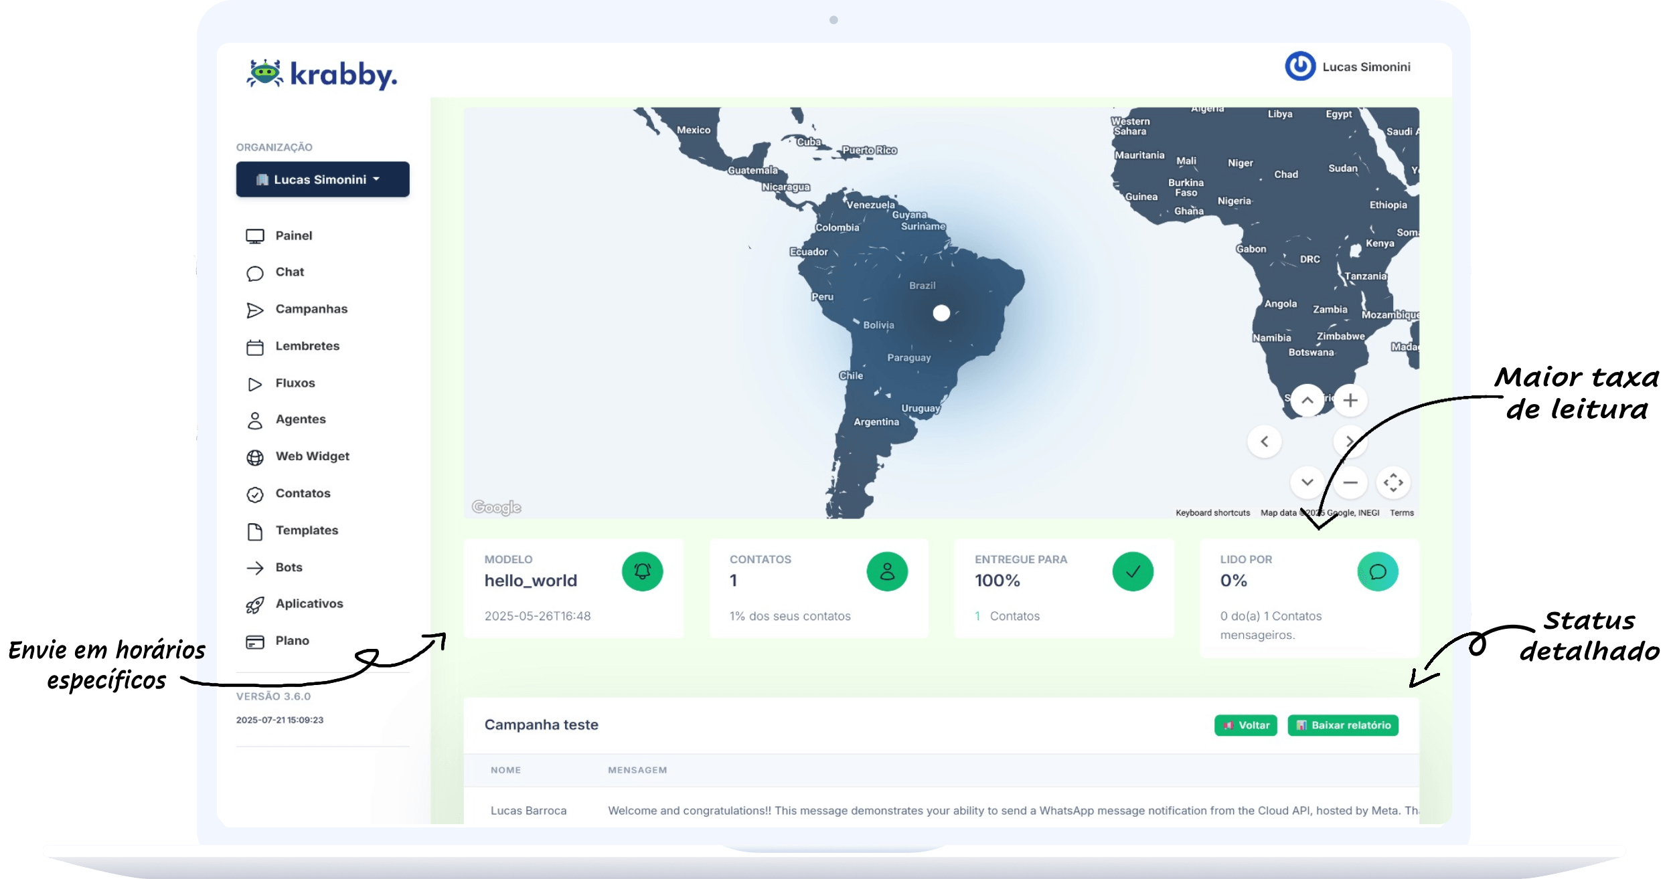Screen dimensions: 1667x879
Task: Click the Baixar relatório button
Action: click(x=1343, y=725)
